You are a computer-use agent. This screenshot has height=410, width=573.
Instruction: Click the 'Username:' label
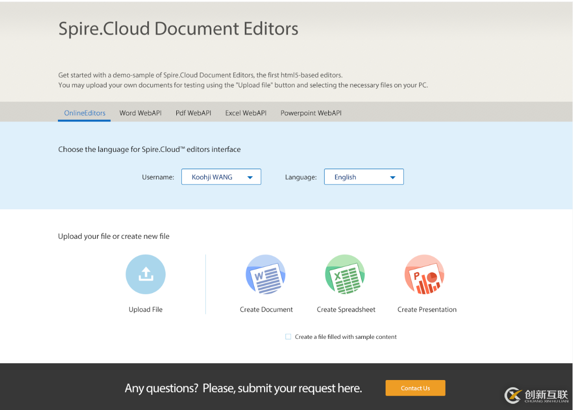click(x=158, y=177)
